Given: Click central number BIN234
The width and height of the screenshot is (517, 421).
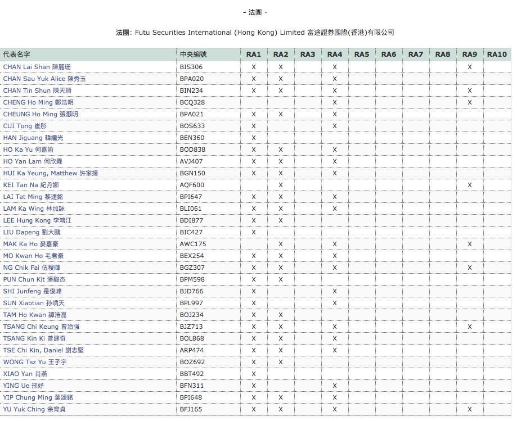Looking at the screenshot, I should tap(191, 90).
